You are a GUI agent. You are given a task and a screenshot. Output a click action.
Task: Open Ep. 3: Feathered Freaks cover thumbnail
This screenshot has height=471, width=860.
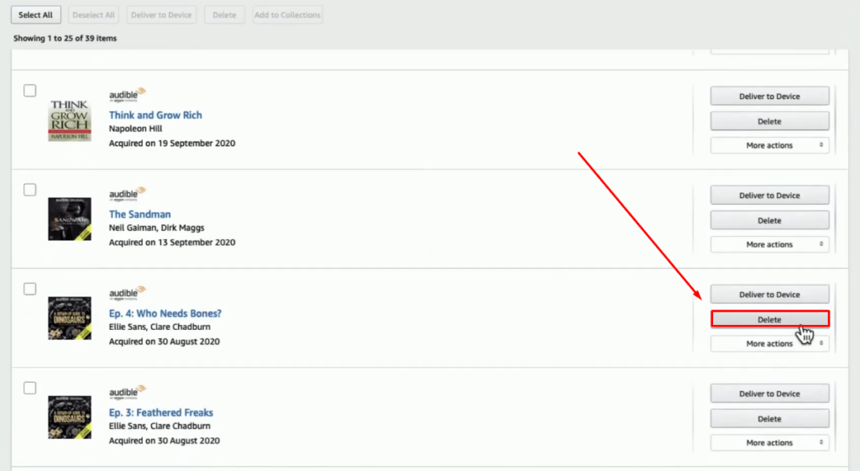coord(70,418)
